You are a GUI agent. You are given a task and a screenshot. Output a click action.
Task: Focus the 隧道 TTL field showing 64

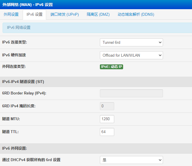tap(107, 132)
